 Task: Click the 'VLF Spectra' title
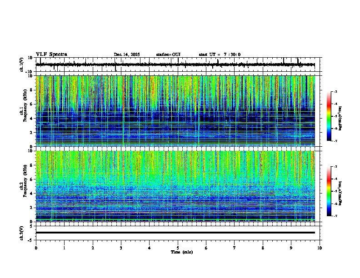(51, 54)
